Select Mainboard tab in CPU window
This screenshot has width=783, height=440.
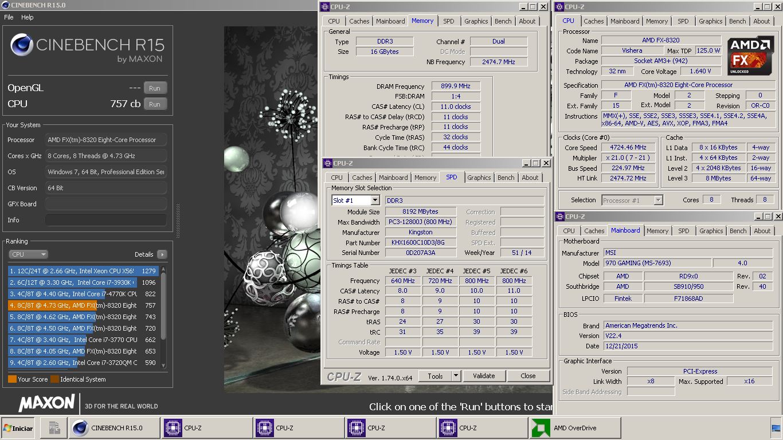tap(625, 21)
